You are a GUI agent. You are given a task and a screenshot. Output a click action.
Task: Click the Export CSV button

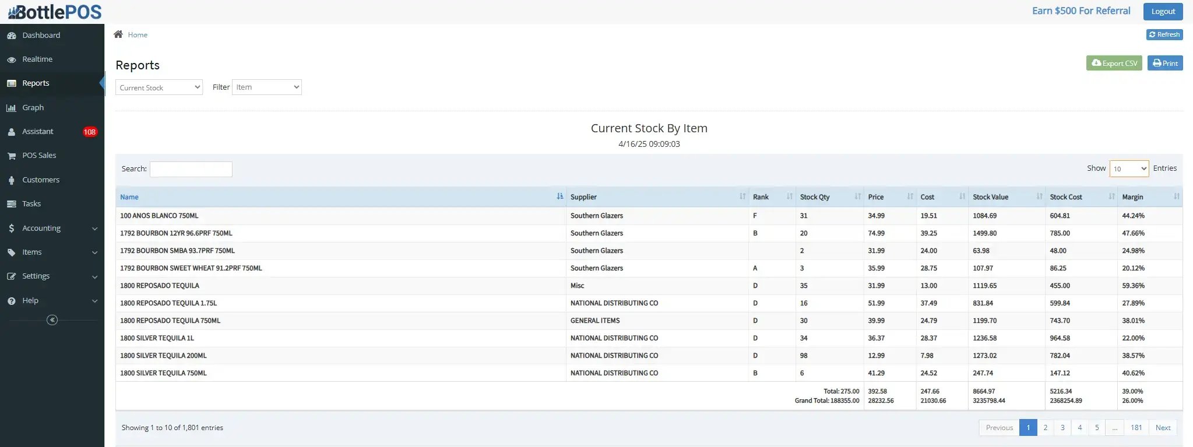[x=1114, y=63]
